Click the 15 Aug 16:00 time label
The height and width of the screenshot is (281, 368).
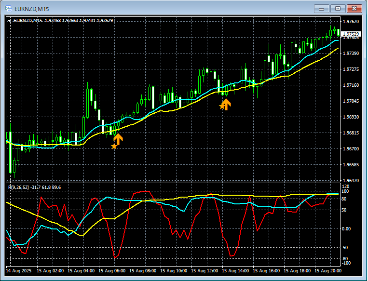pyautogui.click(x=266, y=271)
